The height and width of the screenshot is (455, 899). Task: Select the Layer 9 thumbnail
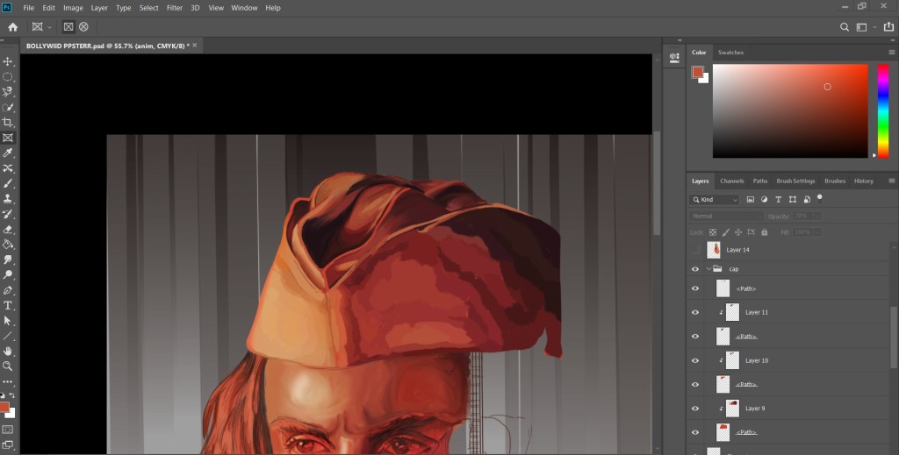click(732, 409)
